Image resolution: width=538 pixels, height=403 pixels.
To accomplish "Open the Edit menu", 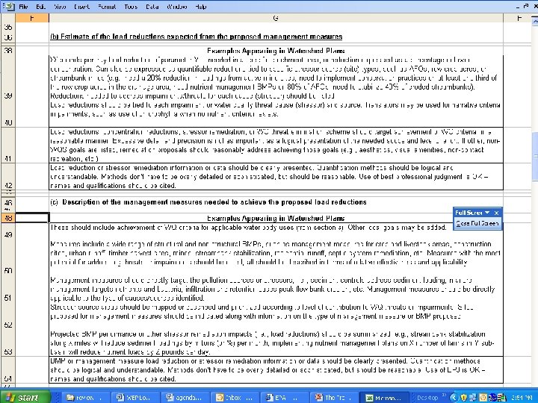I will (x=41, y=7).
